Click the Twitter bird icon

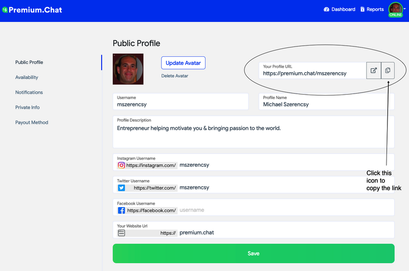click(x=121, y=188)
